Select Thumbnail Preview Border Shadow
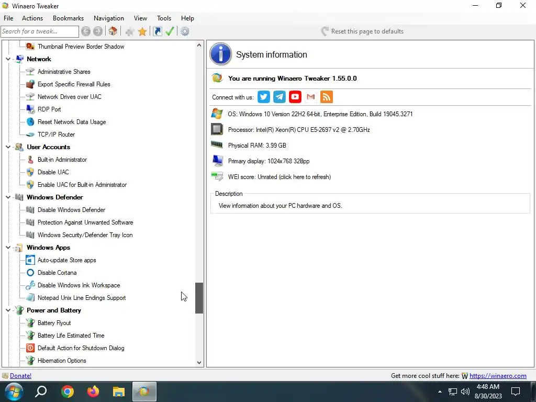Viewport: 536px width, 402px height. (x=81, y=47)
